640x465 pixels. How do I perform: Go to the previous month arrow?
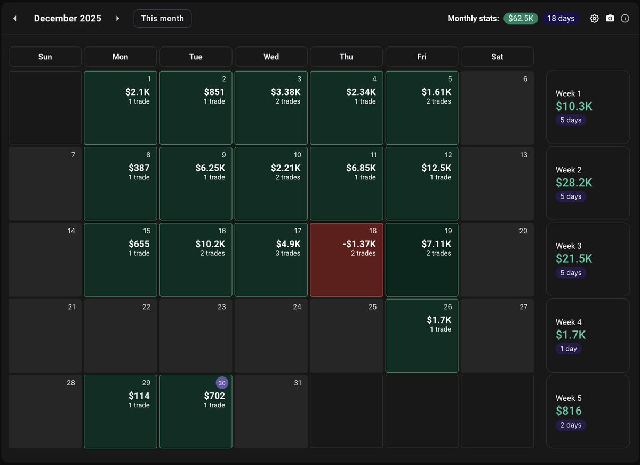15,18
